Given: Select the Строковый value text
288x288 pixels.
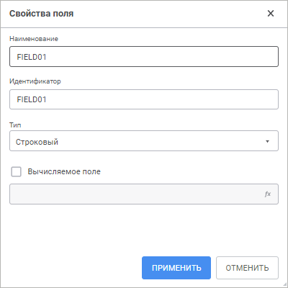Looking at the screenshot, I should [37, 142].
